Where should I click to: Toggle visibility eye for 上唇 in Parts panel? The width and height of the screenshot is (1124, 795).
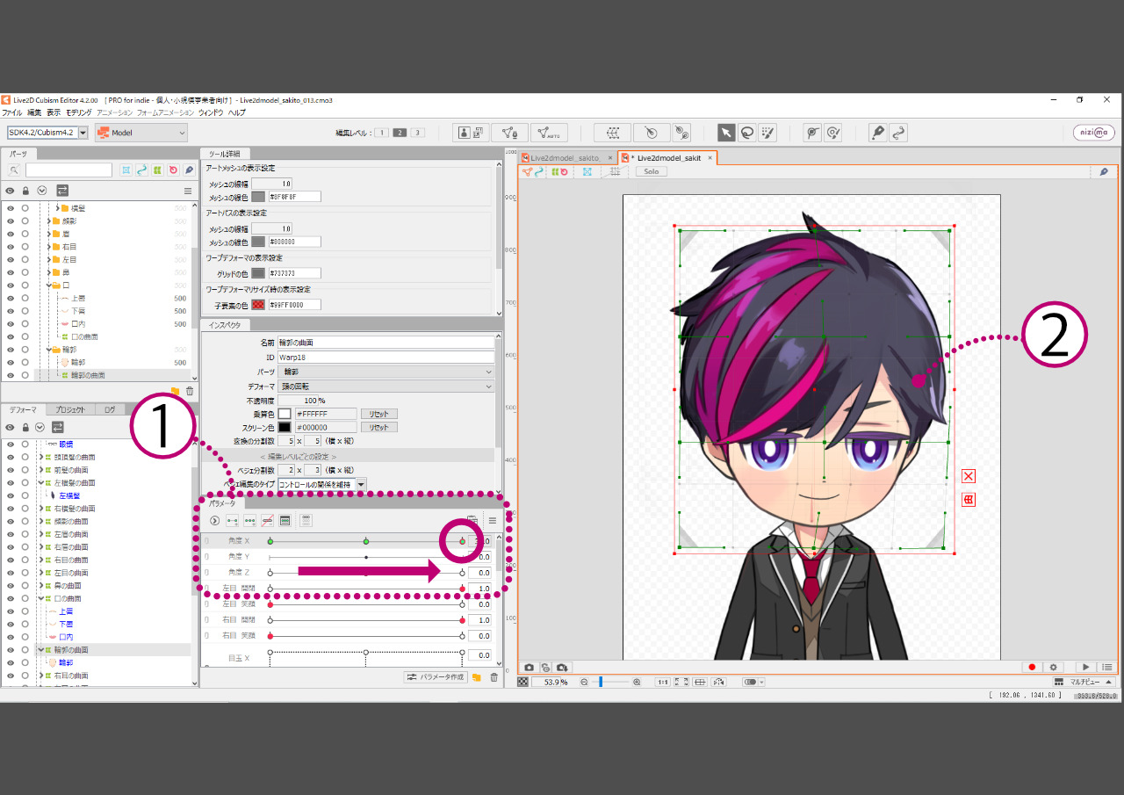tap(11, 298)
